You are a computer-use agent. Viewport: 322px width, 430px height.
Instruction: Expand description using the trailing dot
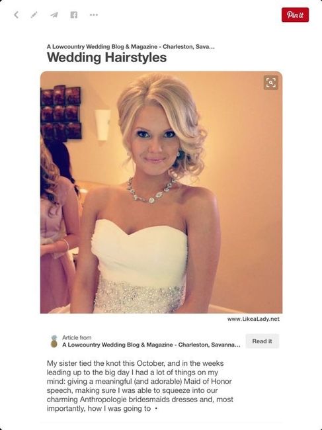[x=156, y=409]
